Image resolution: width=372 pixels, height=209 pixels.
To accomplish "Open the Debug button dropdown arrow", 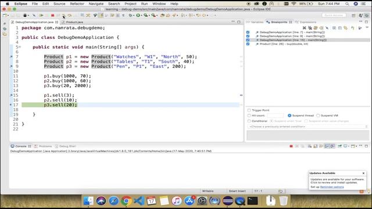I will pos(134,16).
